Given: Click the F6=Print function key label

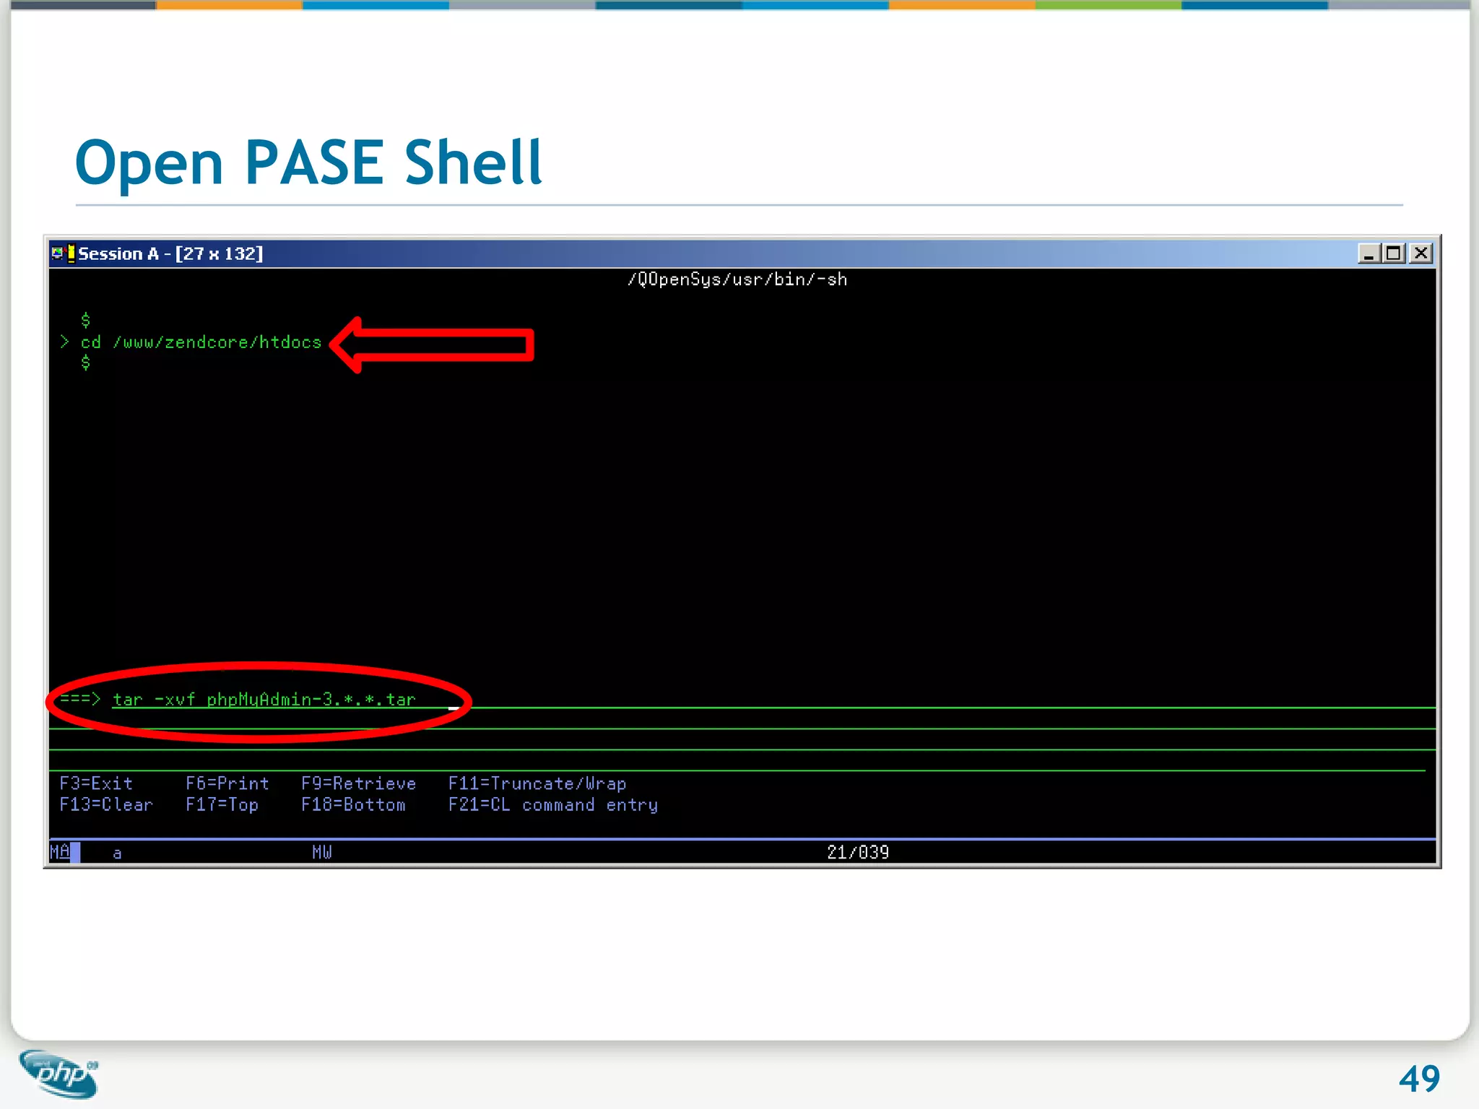Looking at the screenshot, I should pos(227,783).
